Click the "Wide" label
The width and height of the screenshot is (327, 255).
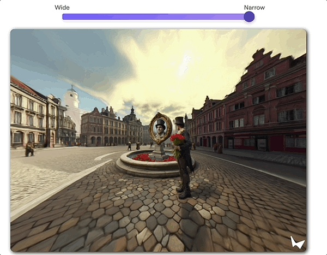click(x=62, y=8)
